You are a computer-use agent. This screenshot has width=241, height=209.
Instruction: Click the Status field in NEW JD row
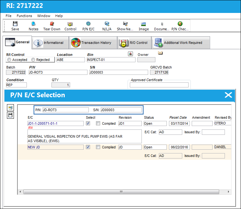155,147
